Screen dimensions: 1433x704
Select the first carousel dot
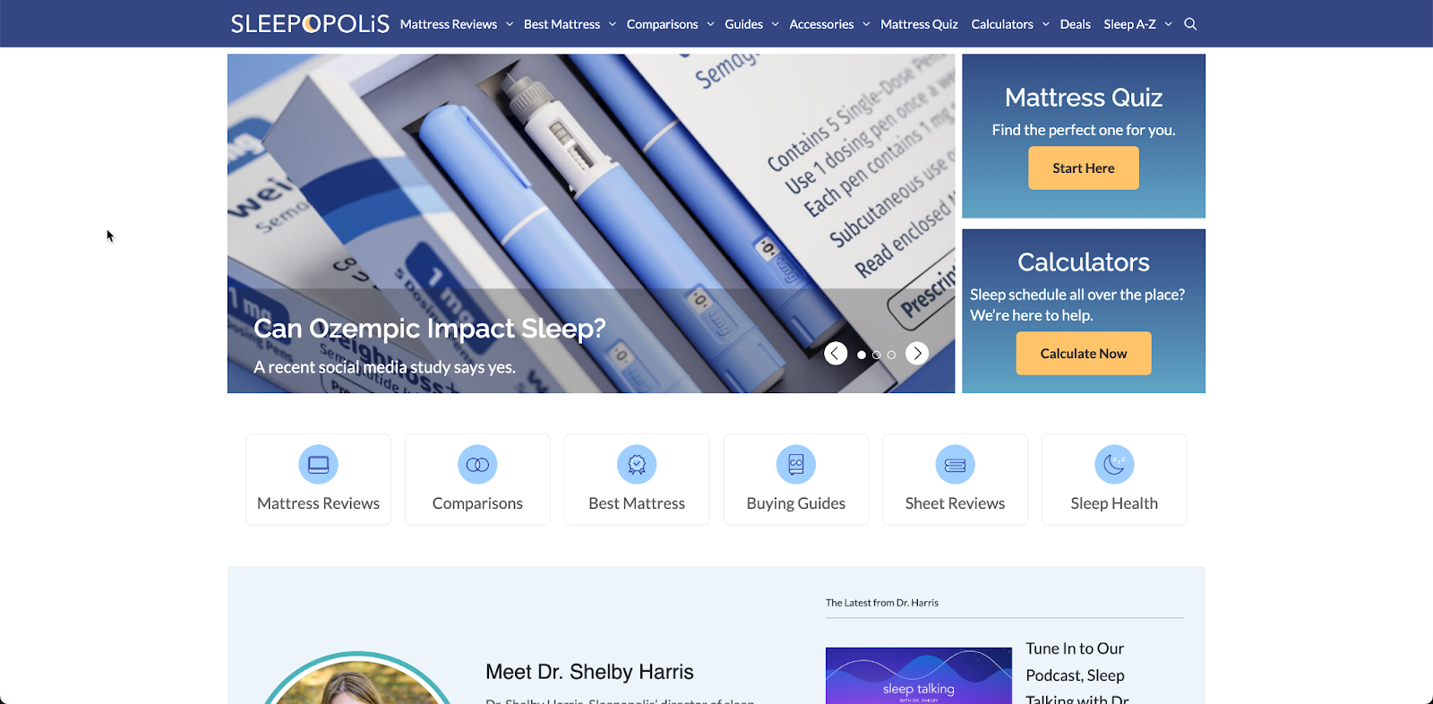coord(862,355)
